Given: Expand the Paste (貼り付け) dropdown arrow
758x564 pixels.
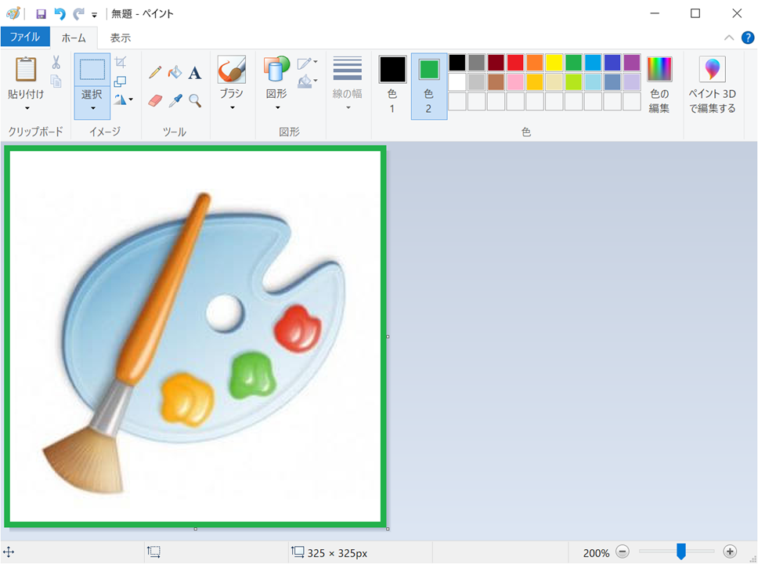Looking at the screenshot, I should pyautogui.click(x=27, y=108).
